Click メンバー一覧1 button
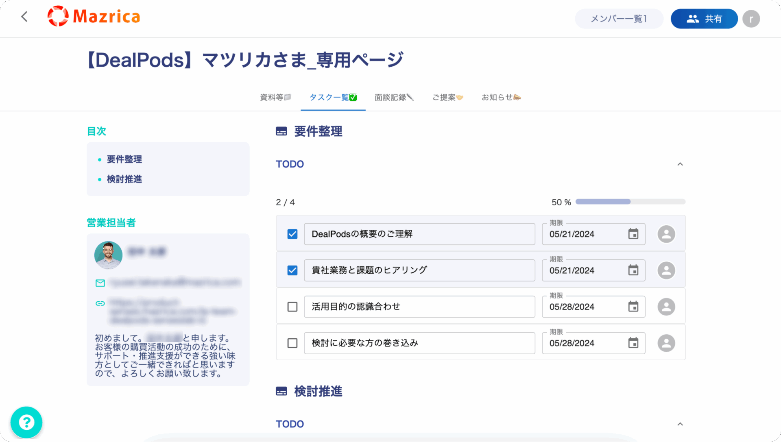Screen dimensions: 781x442 [x=619, y=19]
